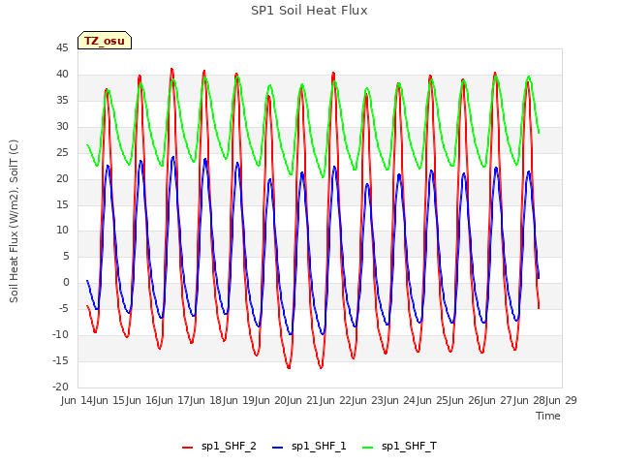Click the Jun 19 x-axis tick label
The height and width of the screenshot is (465, 620).
(x=239, y=400)
